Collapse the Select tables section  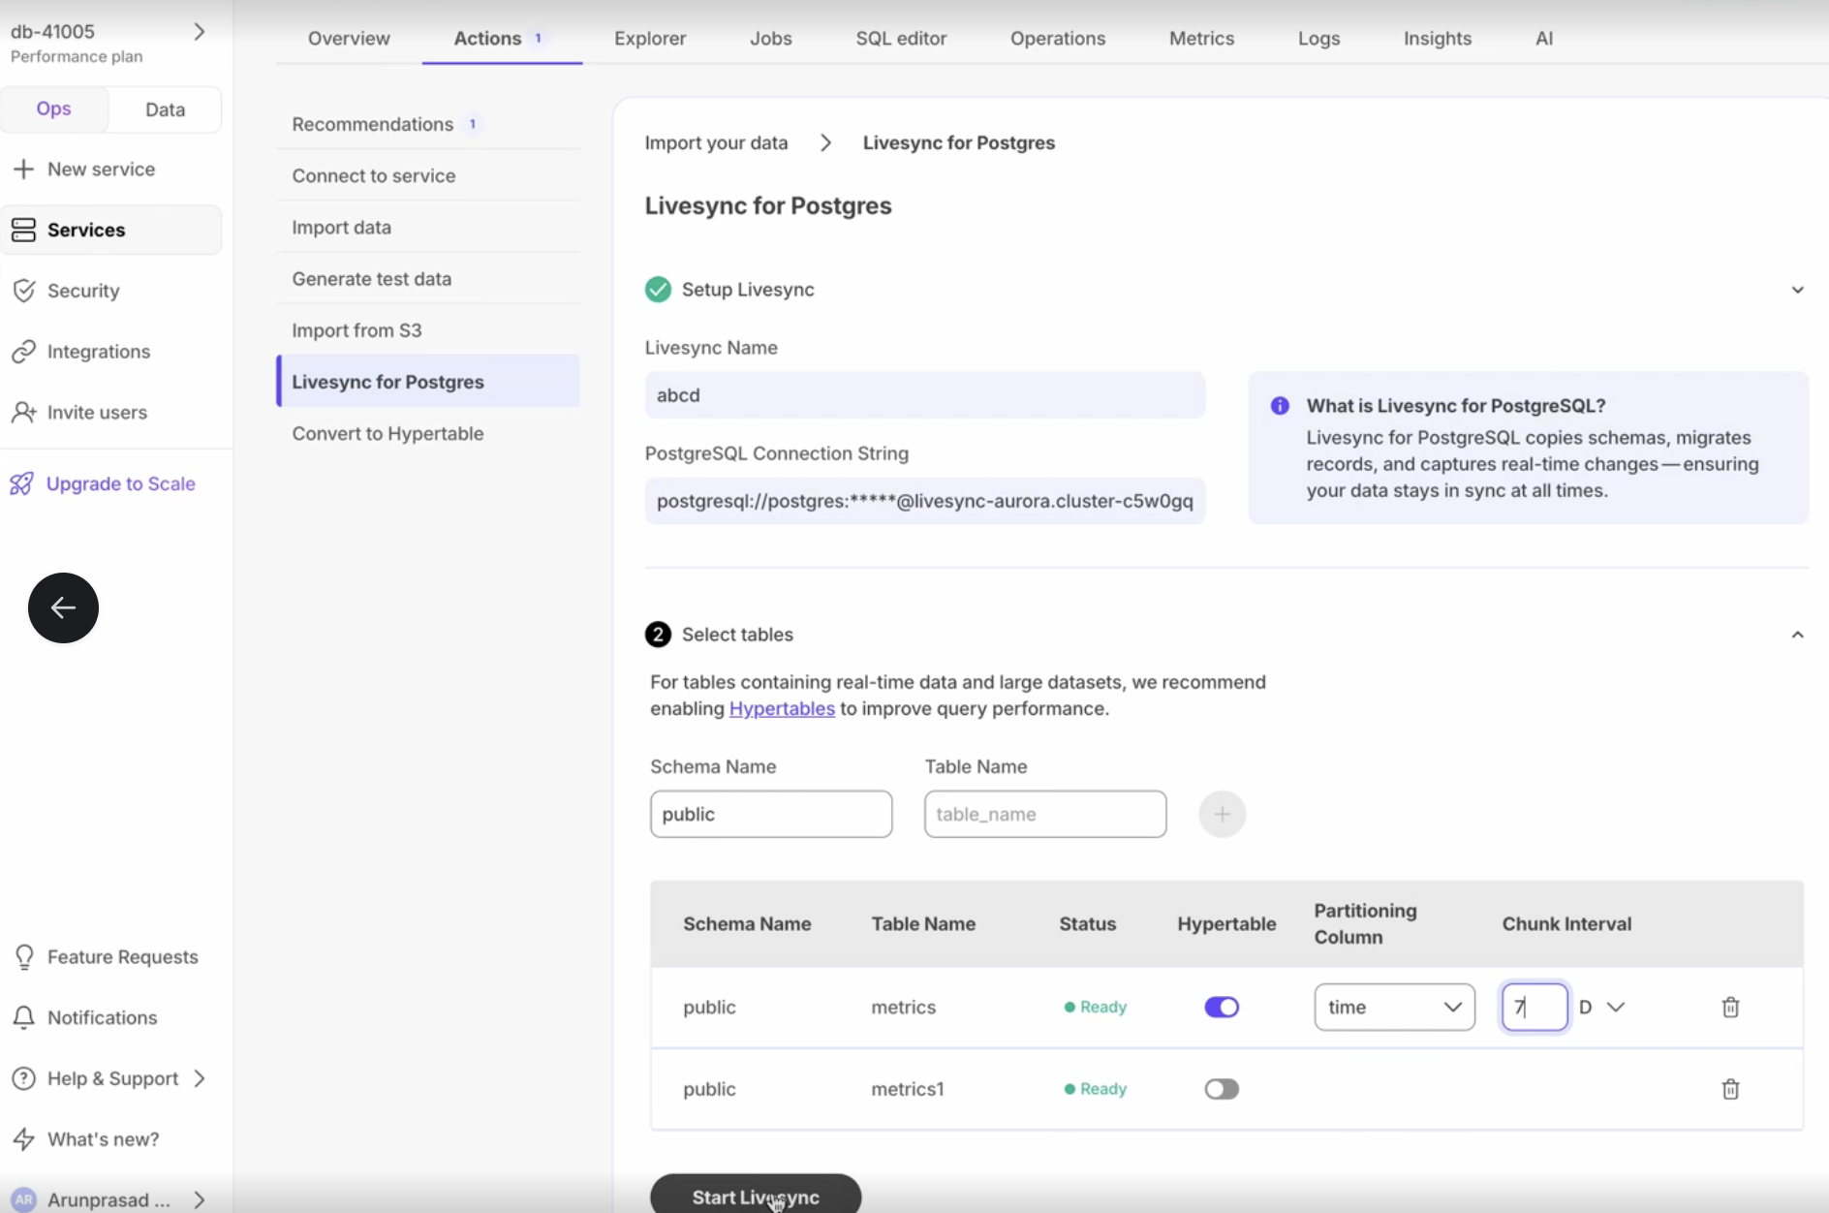tap(1797, 635)
